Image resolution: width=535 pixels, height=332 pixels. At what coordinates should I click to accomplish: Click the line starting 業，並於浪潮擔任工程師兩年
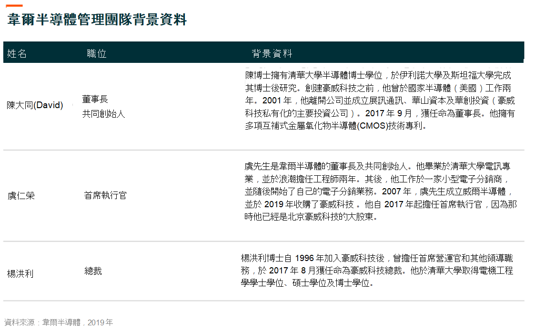click(377, 179)
